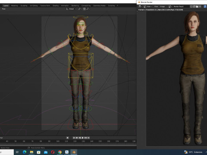Screen dimensions: 207x155
Task: Switch to the Shading workspace
Action: 56,6
